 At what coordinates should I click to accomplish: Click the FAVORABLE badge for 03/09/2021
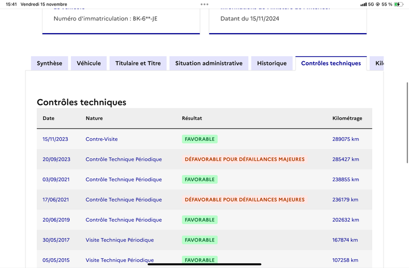[x=200, y=180]
